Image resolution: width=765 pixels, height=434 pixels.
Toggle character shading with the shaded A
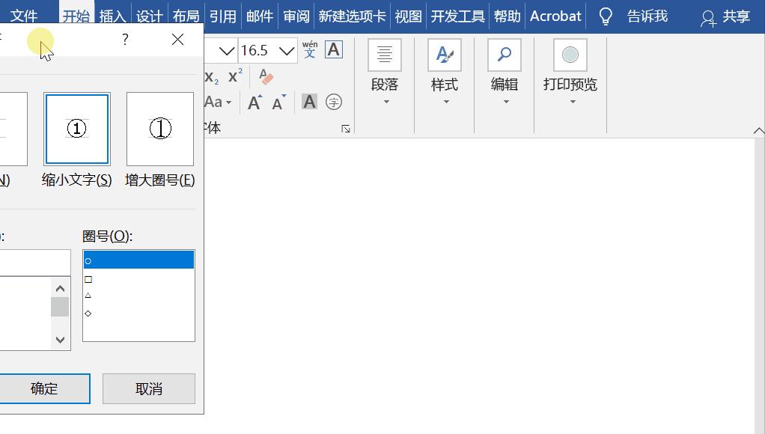309,101
